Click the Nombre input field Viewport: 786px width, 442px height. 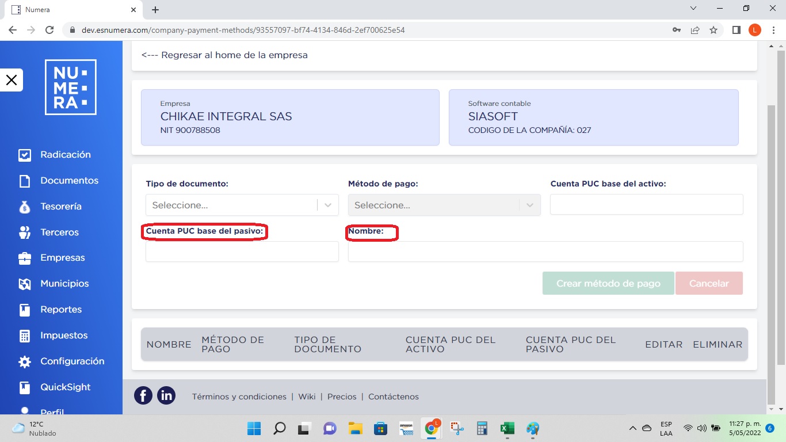coord(545,252)
